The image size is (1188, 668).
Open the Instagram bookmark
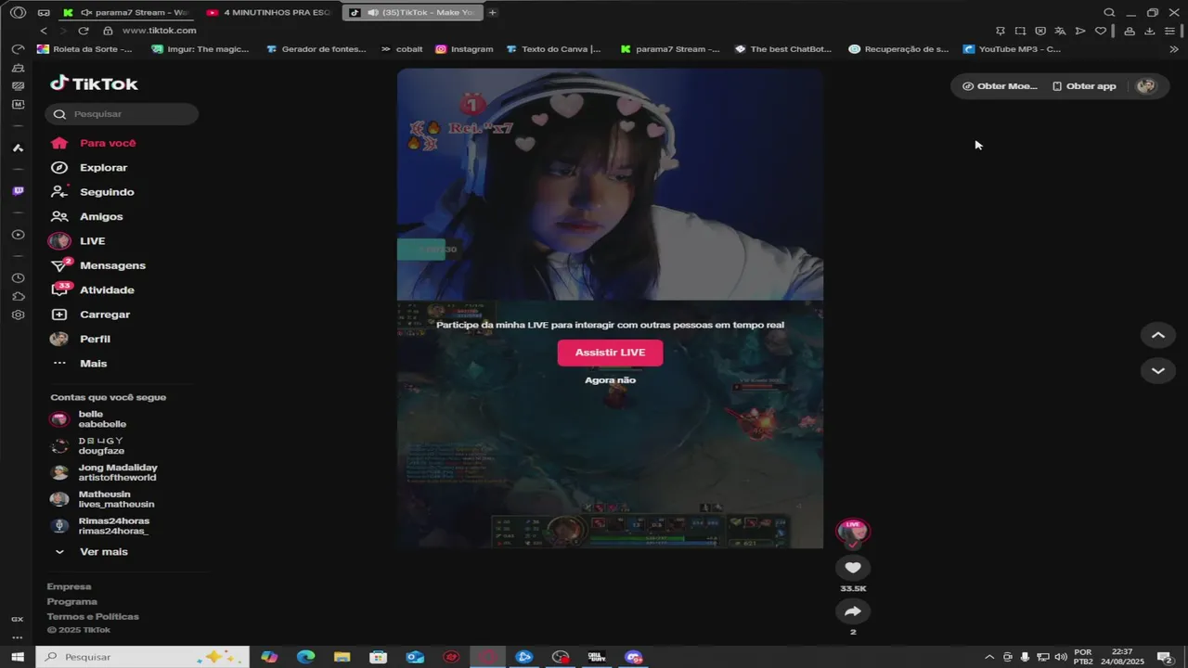[464, 49]
